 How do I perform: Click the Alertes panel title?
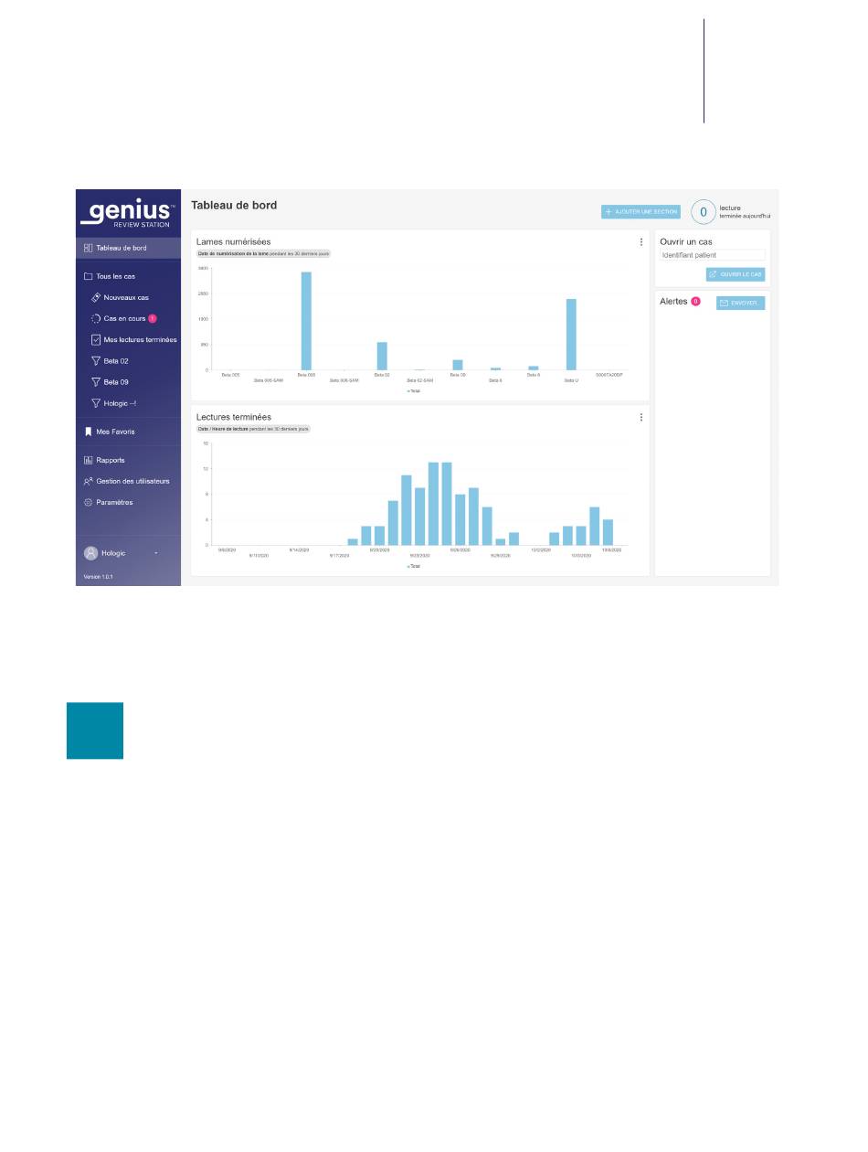(x=673, y=301)
